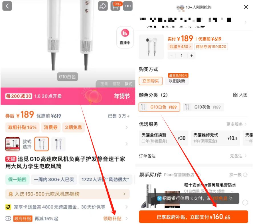This screenshot has width=253, height=224.
Task: Switch to 款式 image tab
Action: 128,84
